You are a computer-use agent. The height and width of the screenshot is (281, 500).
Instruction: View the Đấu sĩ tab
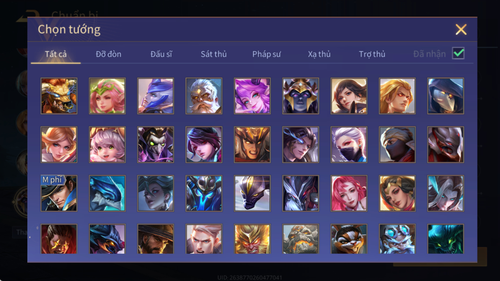161,54
